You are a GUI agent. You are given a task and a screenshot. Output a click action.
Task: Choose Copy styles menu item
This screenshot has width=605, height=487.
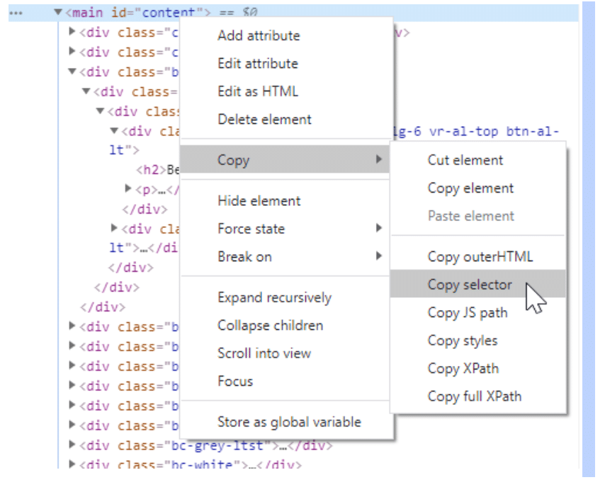click(462, 340)
